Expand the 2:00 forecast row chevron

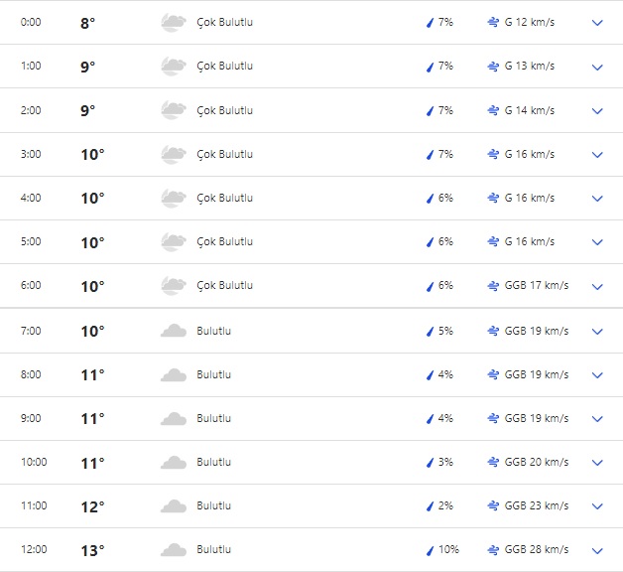tap(597, 111)
